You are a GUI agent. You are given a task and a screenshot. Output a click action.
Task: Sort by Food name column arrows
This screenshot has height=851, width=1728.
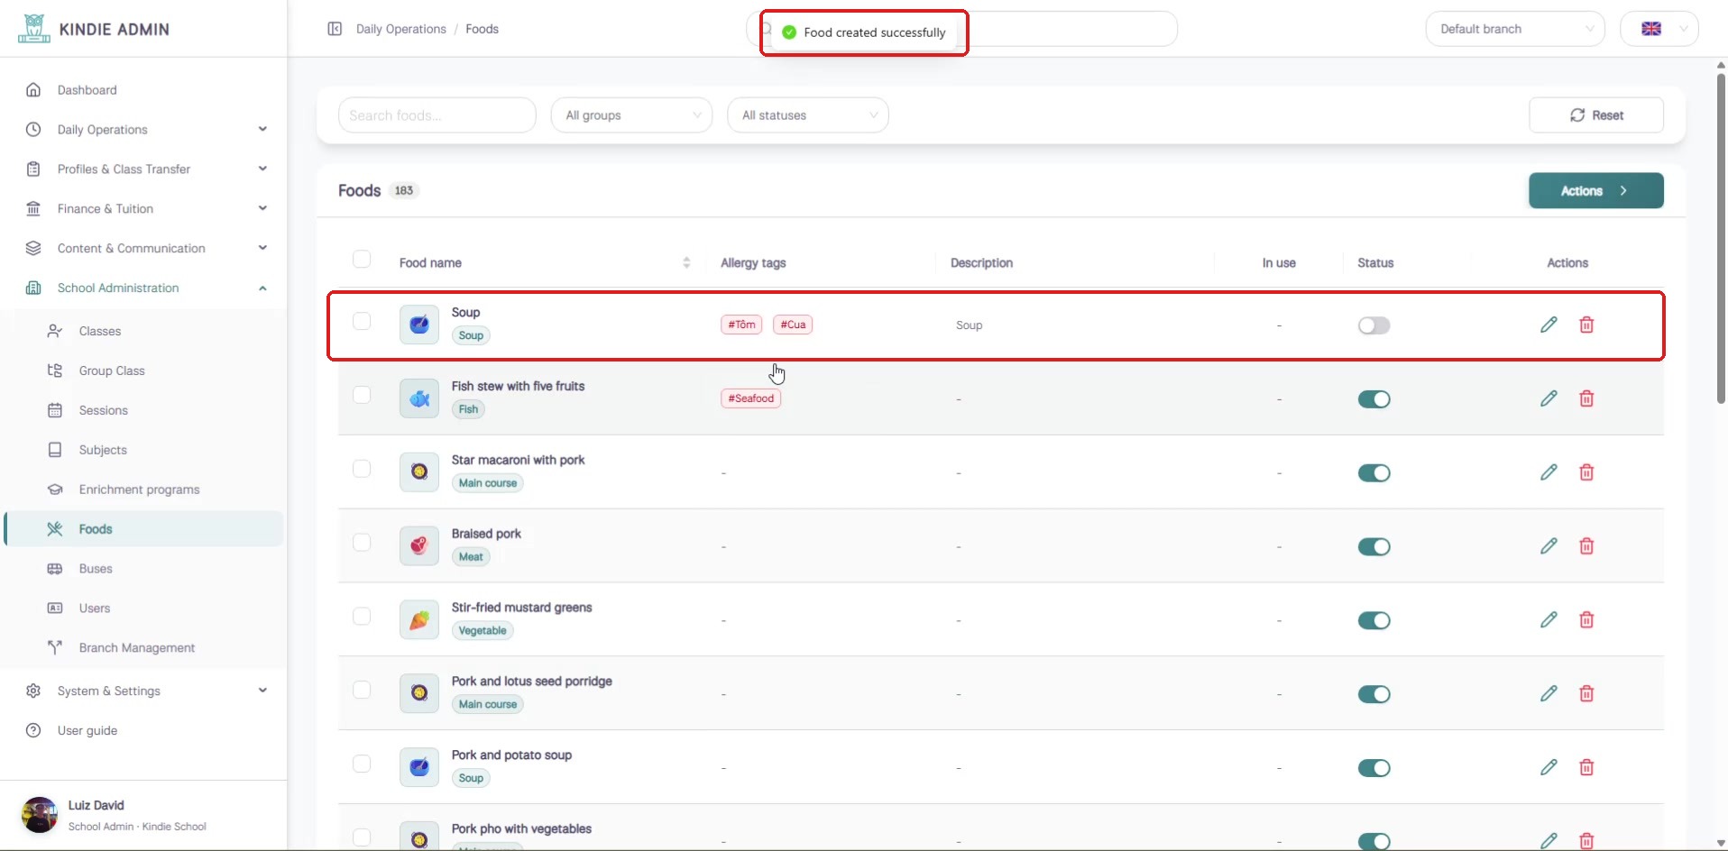pos(686,262)
